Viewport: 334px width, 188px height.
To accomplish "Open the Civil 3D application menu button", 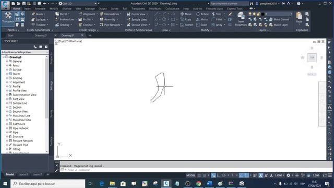I will [x=5, y=5].
